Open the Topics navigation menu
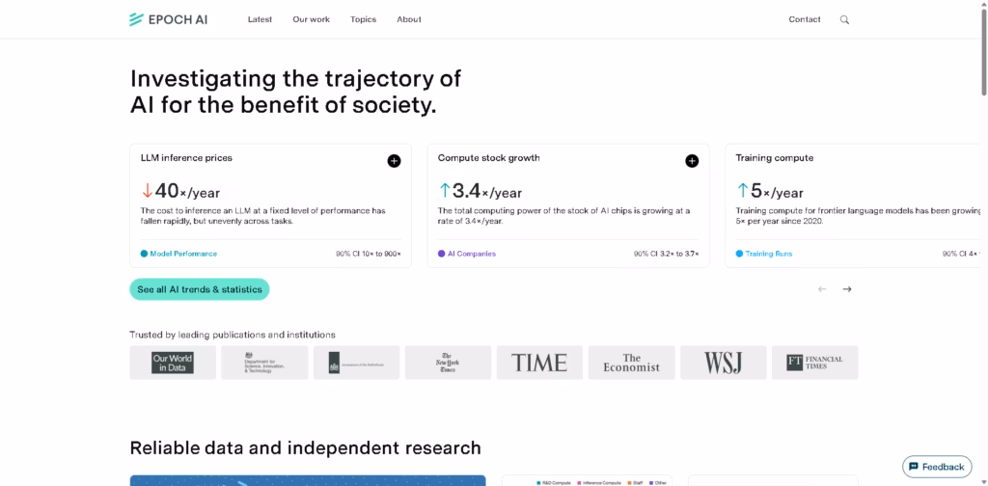Viewport: 988px width, 486px height. point(363,19)
